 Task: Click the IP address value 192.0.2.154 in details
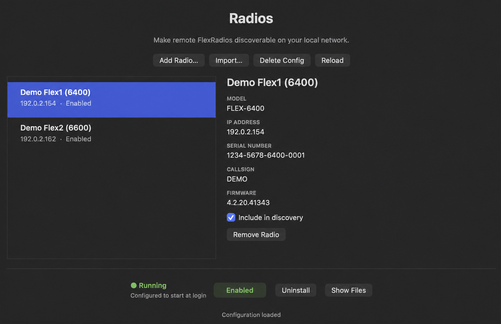pos(246,132)
